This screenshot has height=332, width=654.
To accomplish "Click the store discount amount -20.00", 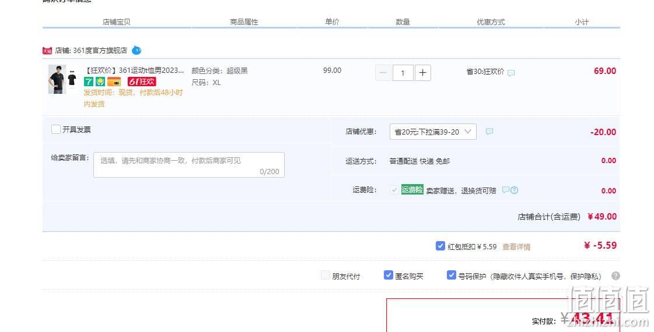I will tap(603, 132).
